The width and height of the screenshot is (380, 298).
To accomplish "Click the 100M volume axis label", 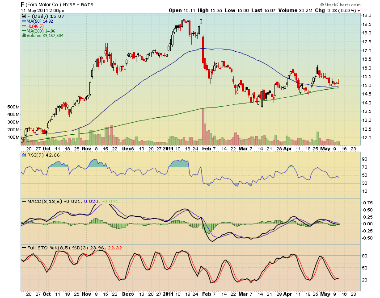I will (13, 137).
